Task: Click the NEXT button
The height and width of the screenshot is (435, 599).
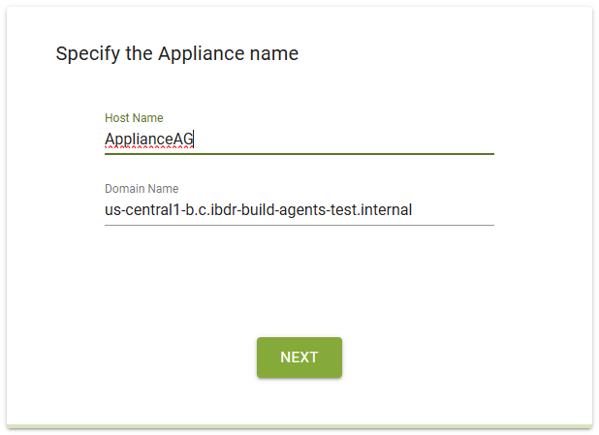Action: click(x=299, y=357)
